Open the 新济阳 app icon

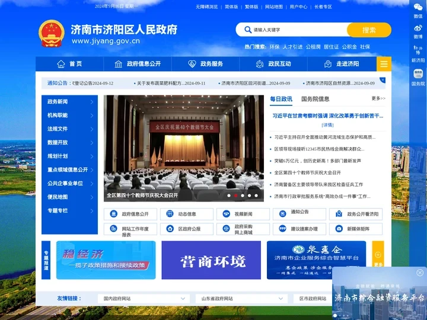point(418,50)
